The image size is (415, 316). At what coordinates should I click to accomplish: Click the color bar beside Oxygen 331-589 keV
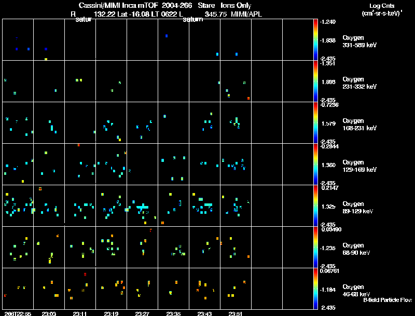click(x=315, y=40)
